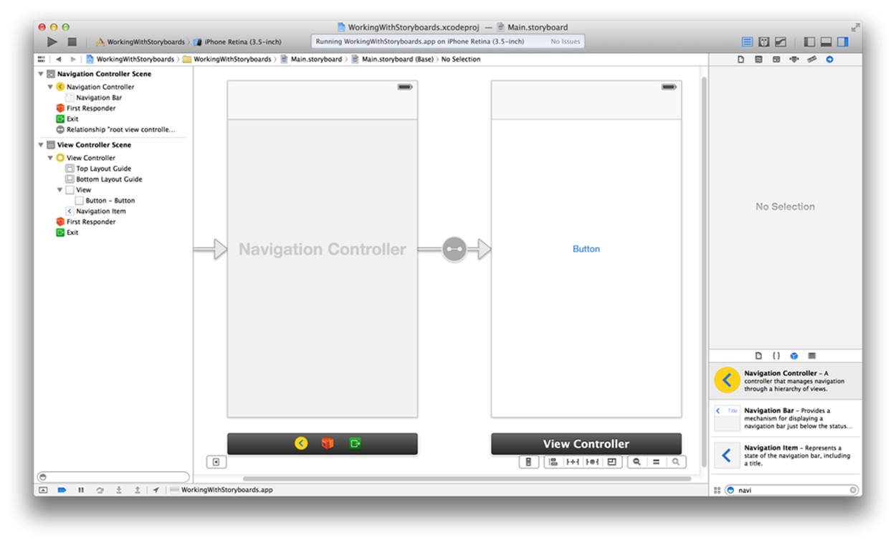Open the Main.storyboard (Base) breadcrumb

click(392, 60)
